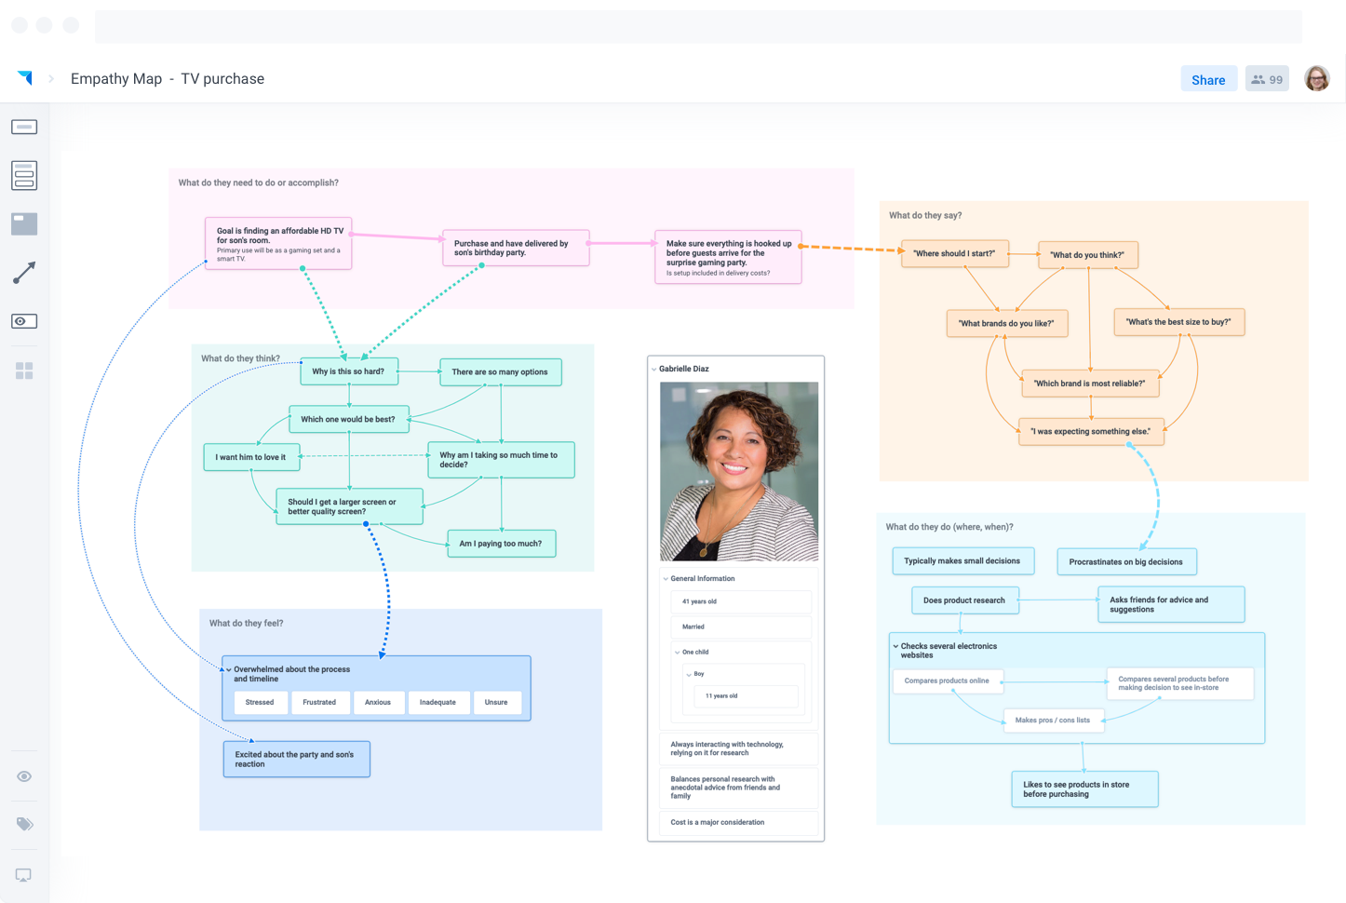Open the tags panel via the tag icon
Image resolution: width=1346 pixels, height=903 pixels.
click(x=24, y=824)
